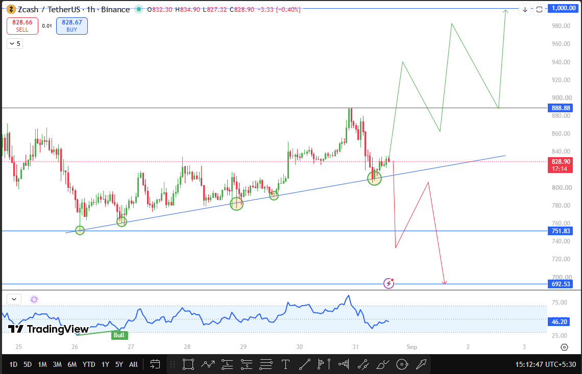Viewport: 582px width, 374px height.
Task: Click the 0.01 spread value
Action: coord(47,26)
